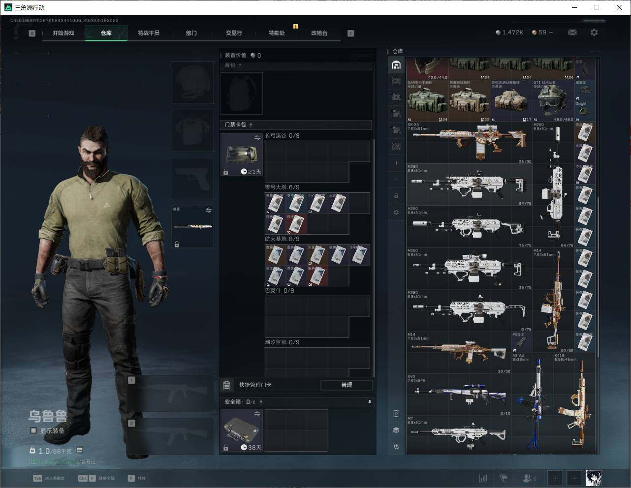Click the 管理 button
The image size is (631, 488).
tap(347, 385)
